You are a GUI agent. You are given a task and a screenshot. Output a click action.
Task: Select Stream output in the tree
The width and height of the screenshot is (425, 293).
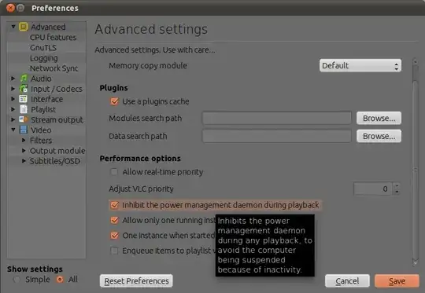(x=57, y=119)
